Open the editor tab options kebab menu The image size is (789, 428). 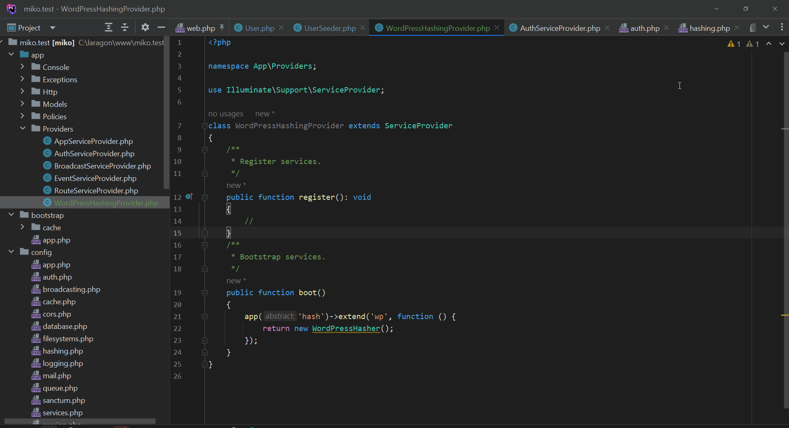point(782,28)
